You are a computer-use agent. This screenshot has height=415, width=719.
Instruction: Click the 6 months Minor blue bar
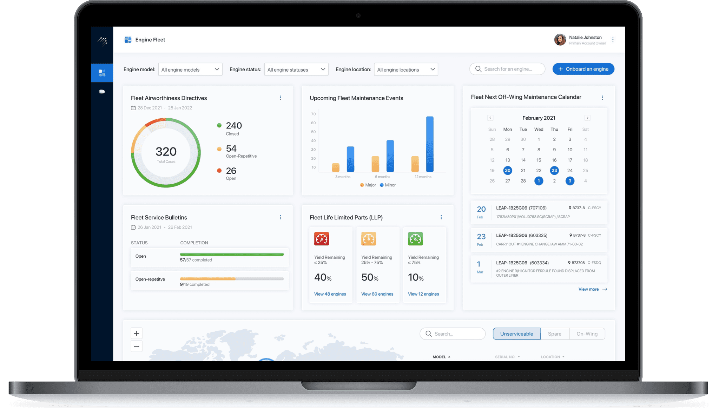click(390, 156)
